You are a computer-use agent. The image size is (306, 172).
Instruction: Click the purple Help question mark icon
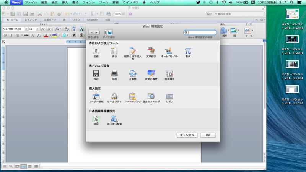pos(130,14)
